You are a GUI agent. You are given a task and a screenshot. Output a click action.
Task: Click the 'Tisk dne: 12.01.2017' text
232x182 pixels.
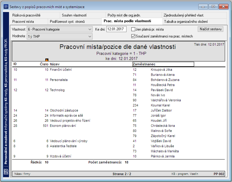click(209, 44)
